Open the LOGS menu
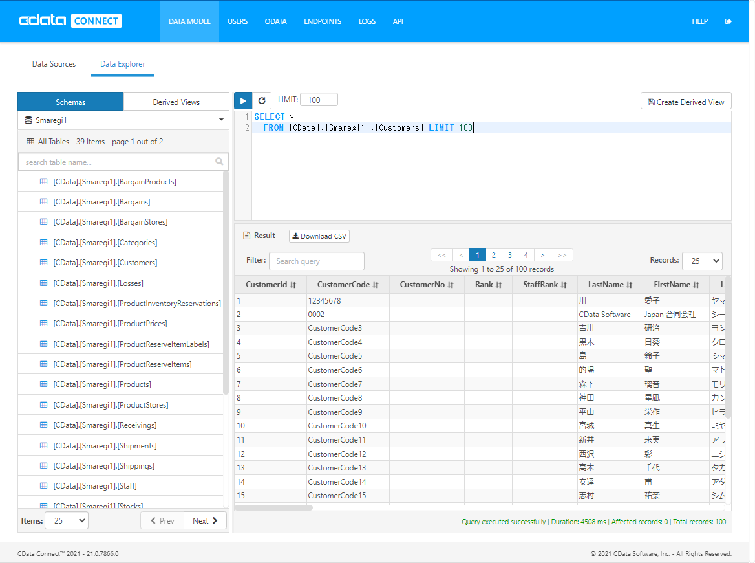The width and height of the screenshot is (755, 563). click(x=367, y=21)
